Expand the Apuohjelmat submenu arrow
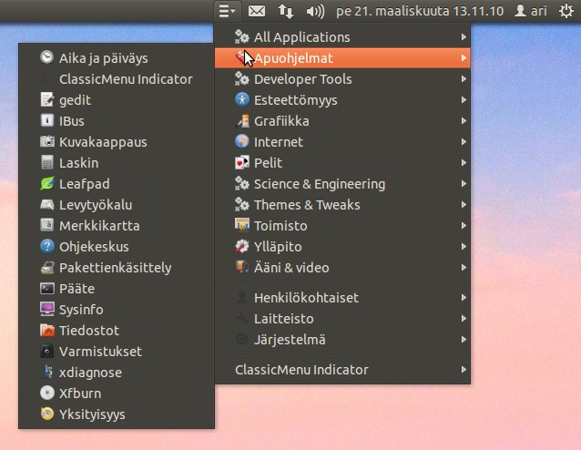The height and width of the screenshot is (450, 581). tap(464, 57)
